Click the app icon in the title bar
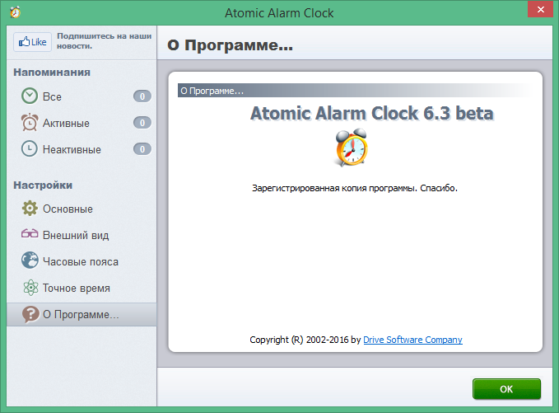Viewport: 559px width, 413px height. pos(16,12)
